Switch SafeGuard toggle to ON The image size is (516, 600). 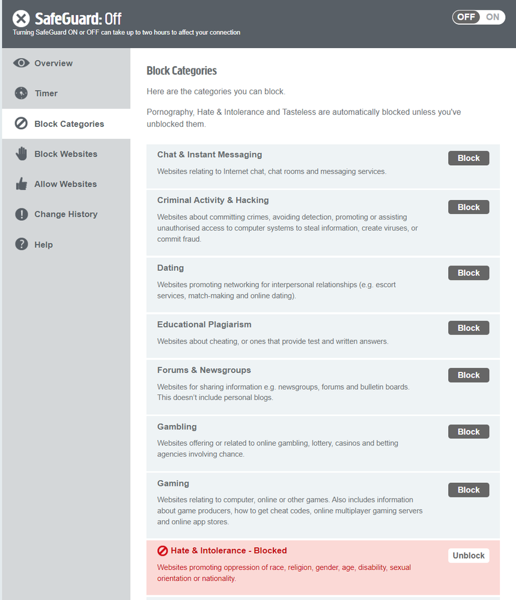click(x=493, y=17)
